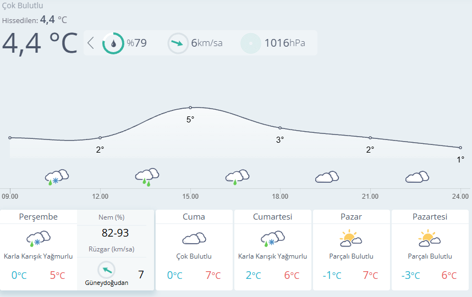Collapse details with the left chevron arrow
The height and width of the screenshot is (297, 472).
(x=91, y=43)
